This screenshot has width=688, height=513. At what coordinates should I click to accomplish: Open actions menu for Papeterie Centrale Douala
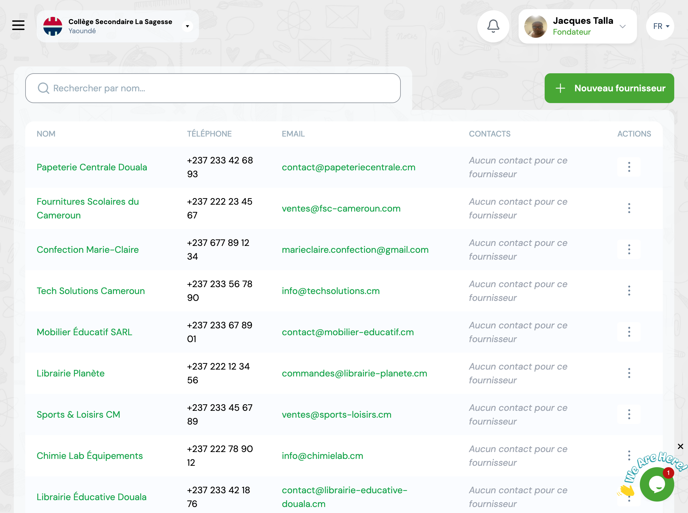point(629,167)
